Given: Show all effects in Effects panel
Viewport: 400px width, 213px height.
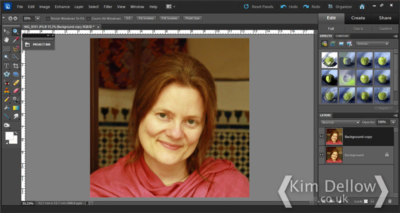Looking at the screenshot, I should (349, 43).
